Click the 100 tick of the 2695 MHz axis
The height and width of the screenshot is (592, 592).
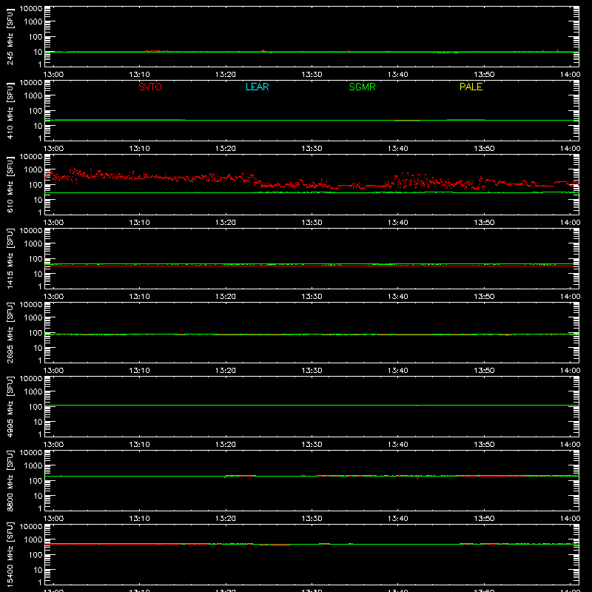[36, 333]
